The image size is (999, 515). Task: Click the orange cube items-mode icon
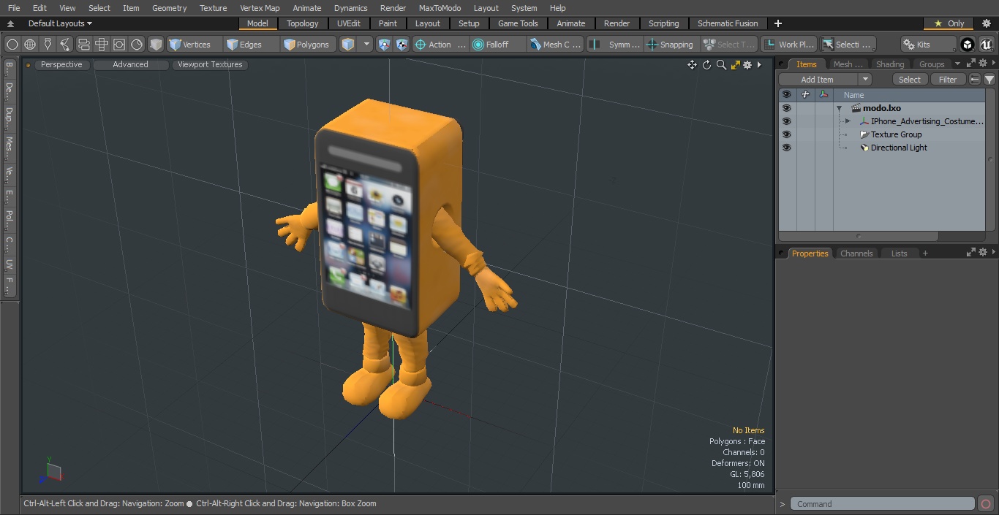click(x=348, y=45)
